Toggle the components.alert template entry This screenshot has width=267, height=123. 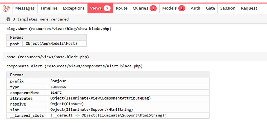click(x=74, y=66)
